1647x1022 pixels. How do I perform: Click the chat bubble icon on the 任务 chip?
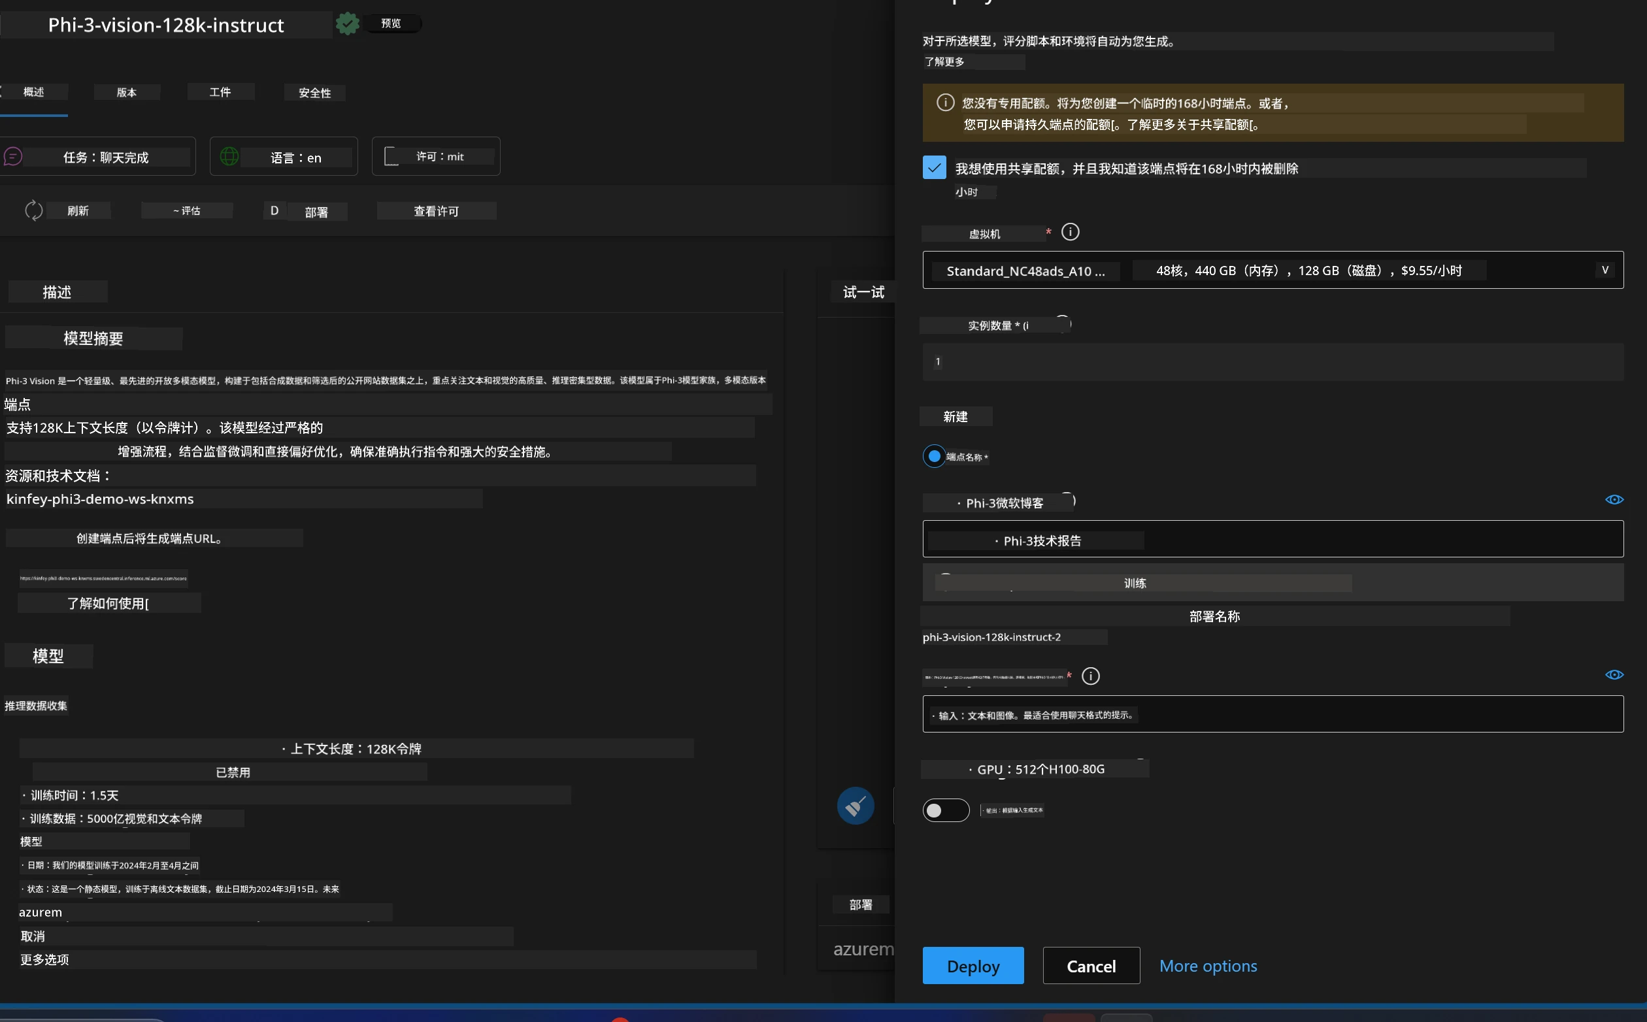click(x=13, y=157)
